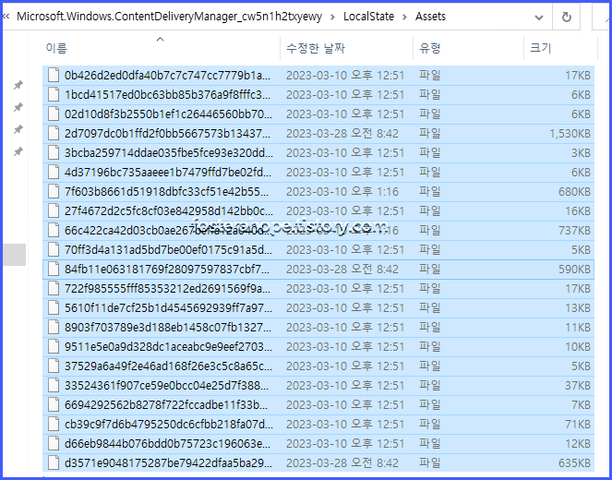612x480 pixels.
Task: Open the chevron after LocalState breadcrumb
Action: point(404,17)
